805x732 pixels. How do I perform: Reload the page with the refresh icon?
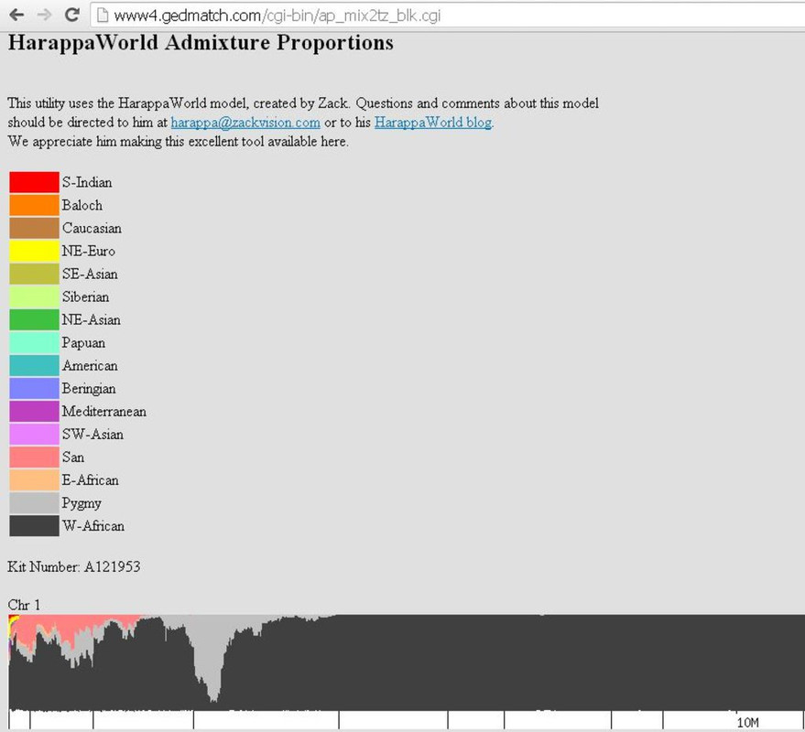pos(71,15)
